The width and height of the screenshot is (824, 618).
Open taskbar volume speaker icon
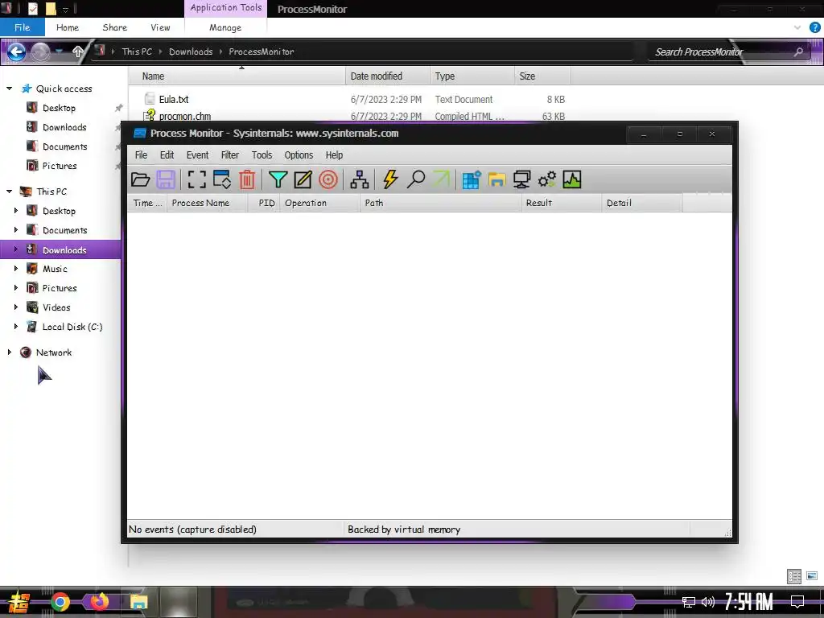(708, 602)
